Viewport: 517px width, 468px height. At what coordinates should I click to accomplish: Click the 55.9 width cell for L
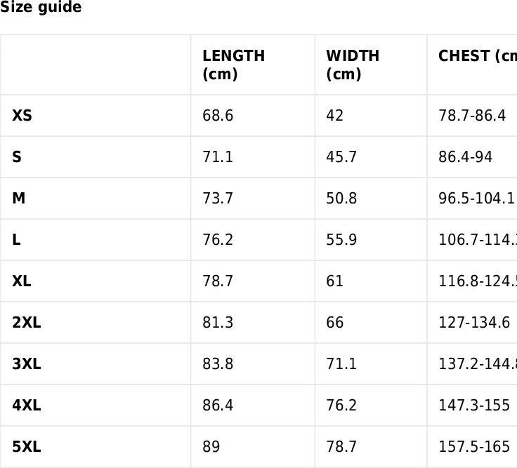point(341,240)
